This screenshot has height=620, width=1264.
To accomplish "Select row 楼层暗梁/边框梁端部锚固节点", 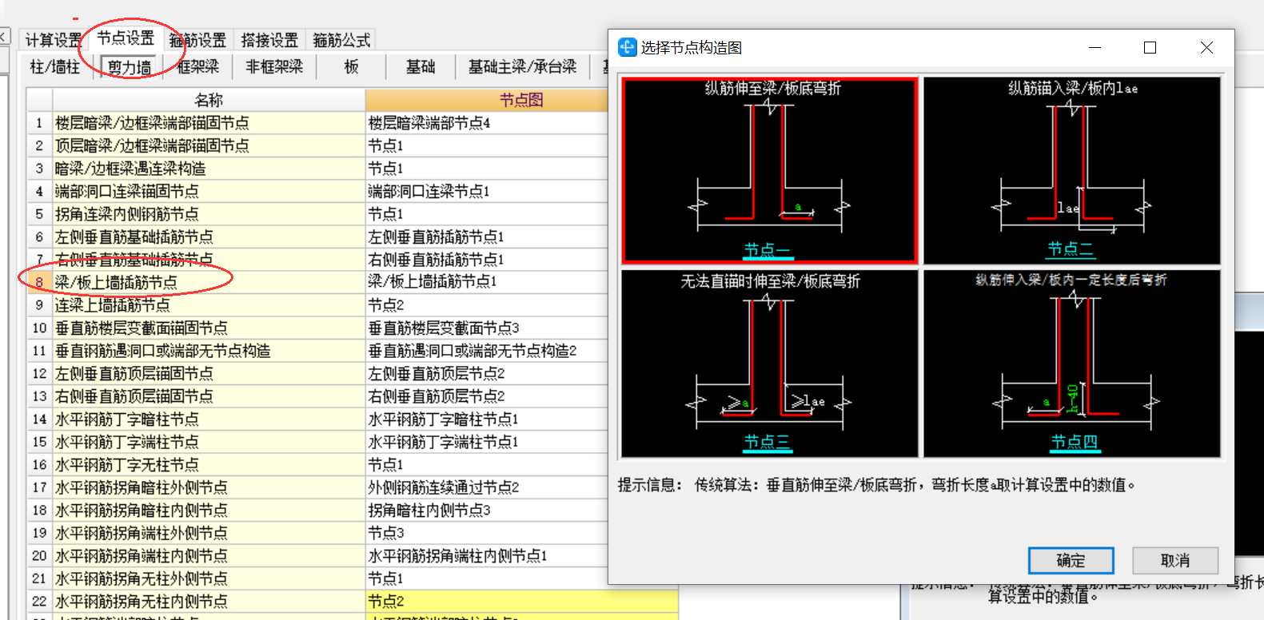I will tap(209, 123).
